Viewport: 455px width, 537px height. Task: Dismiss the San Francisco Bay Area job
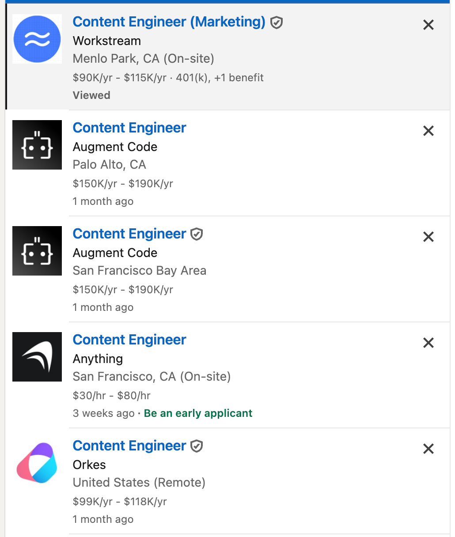click(428, 237)
